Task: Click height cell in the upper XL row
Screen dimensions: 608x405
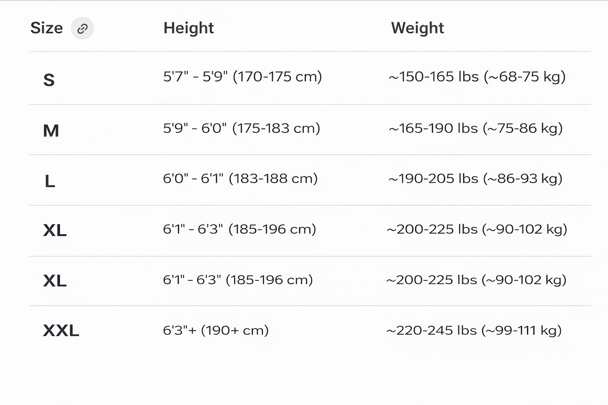Action: click(239, 229)
